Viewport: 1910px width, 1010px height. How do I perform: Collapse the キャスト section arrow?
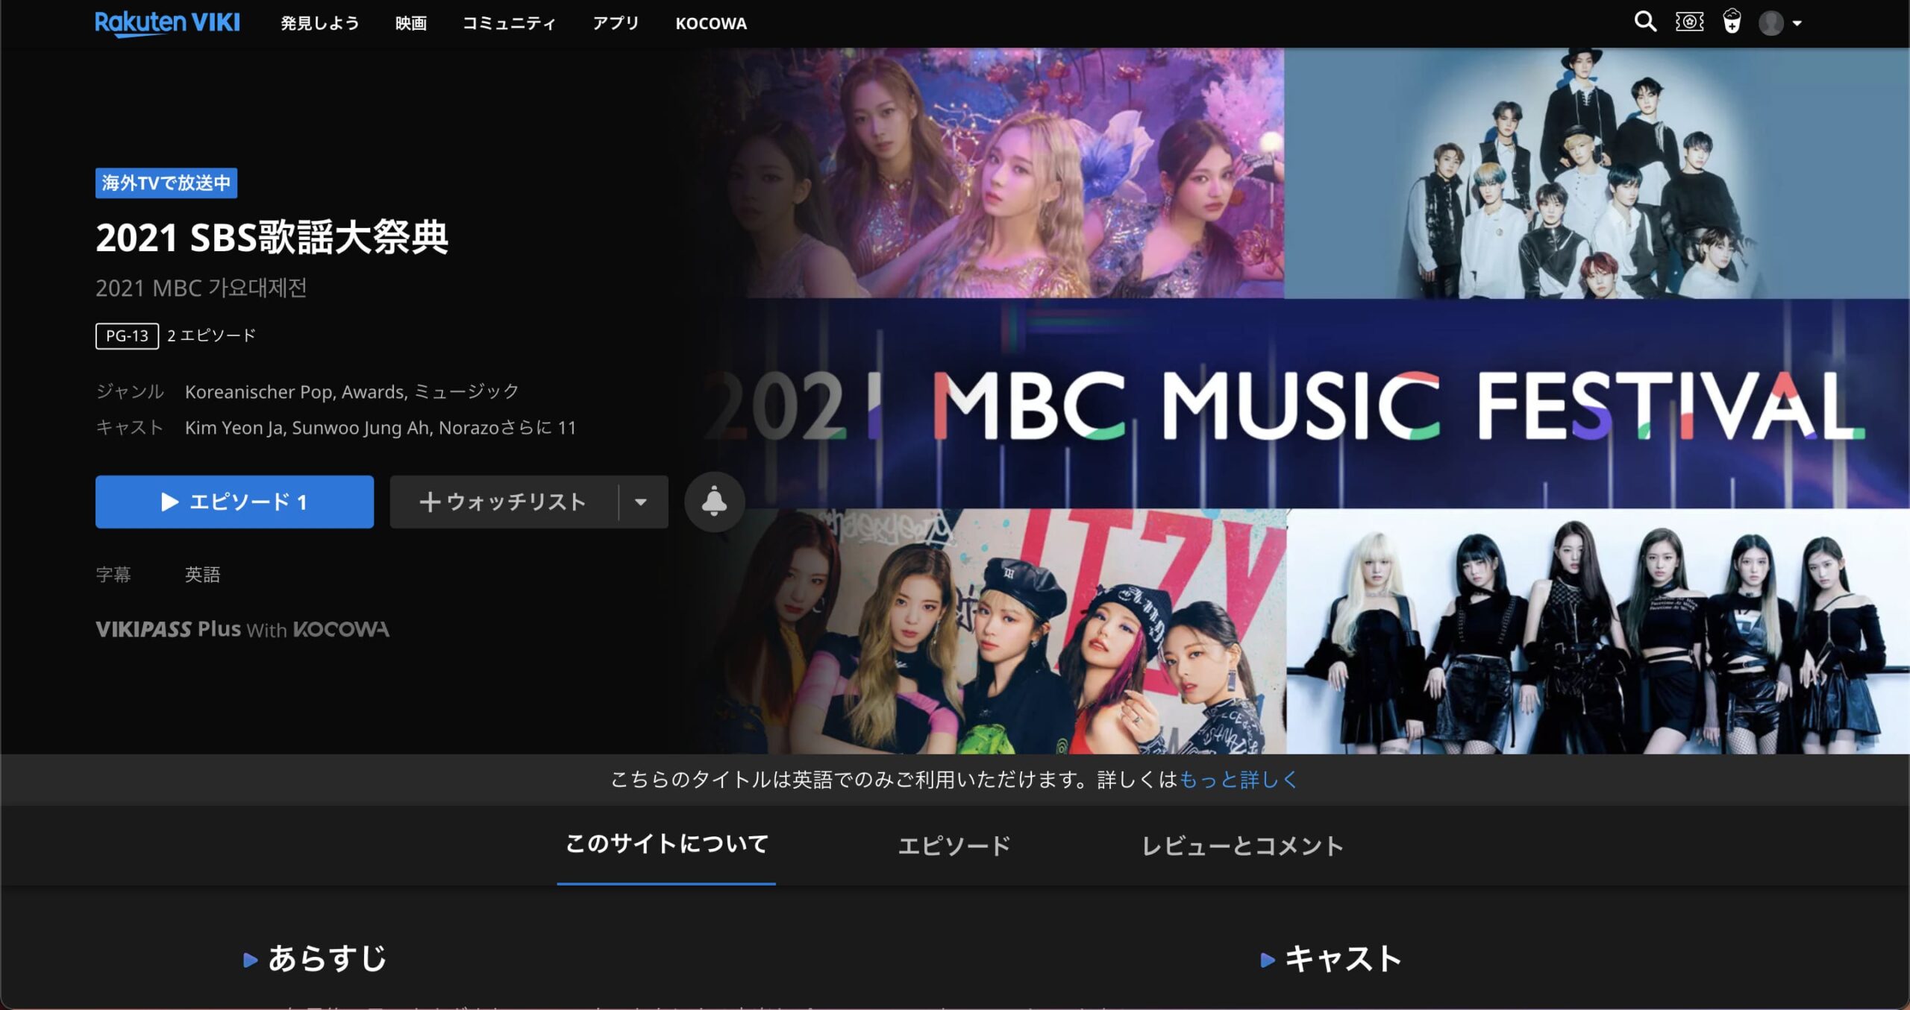point(1268,960)
